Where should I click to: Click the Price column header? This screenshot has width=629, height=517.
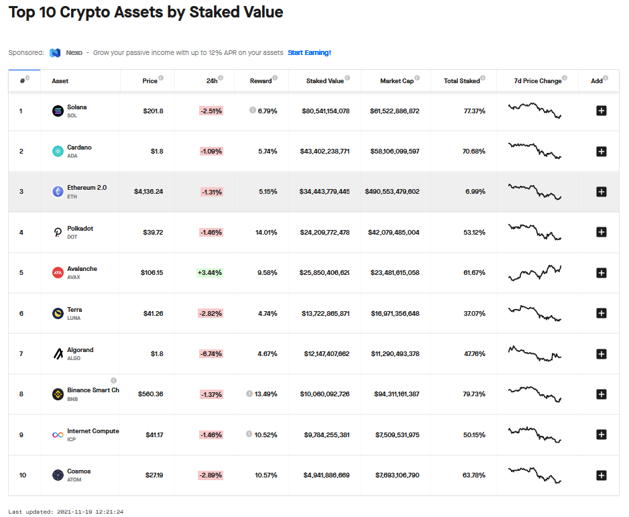(x=150, y=81)
